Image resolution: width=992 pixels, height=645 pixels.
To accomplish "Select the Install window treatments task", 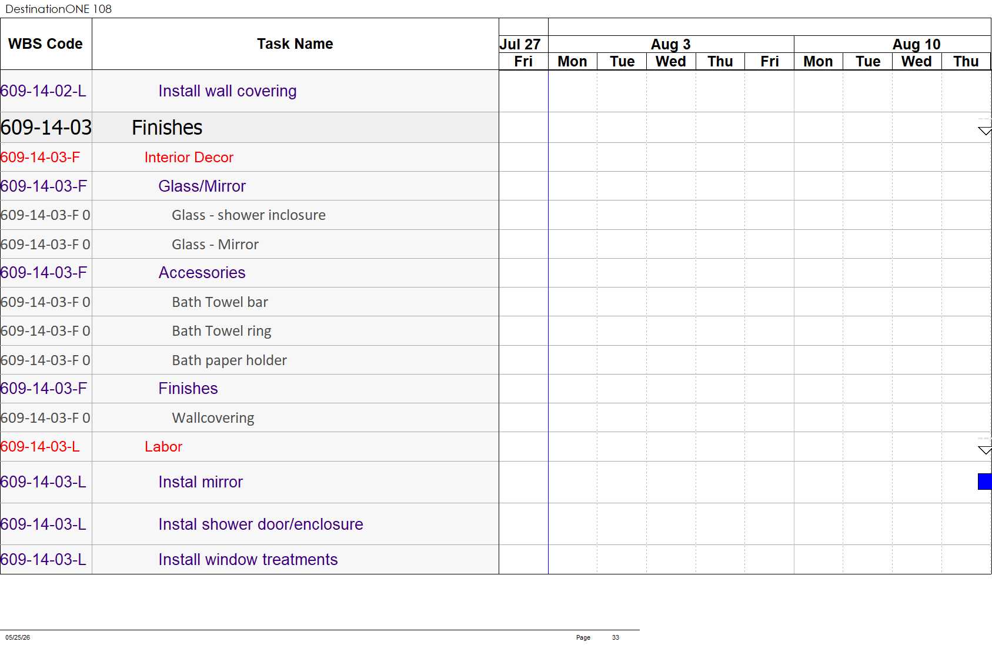I will pos(248,560).
